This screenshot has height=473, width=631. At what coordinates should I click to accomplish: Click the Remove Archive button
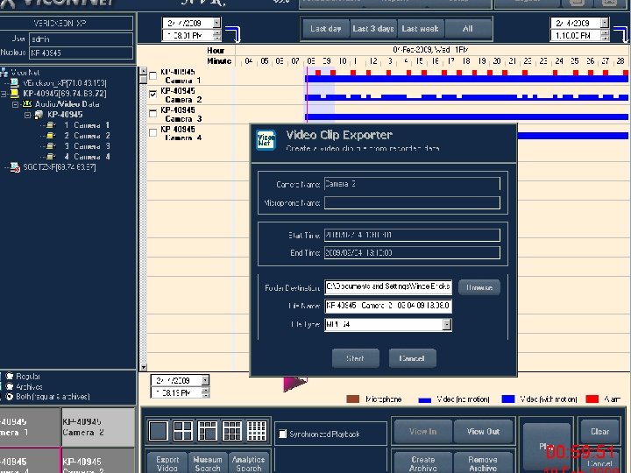tap(483, 462)
